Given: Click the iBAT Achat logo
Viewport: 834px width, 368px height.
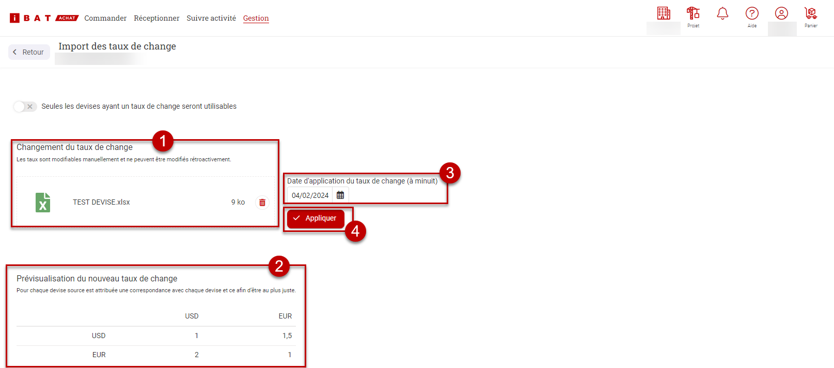Looking at the screenshot, I should (44, 18).
